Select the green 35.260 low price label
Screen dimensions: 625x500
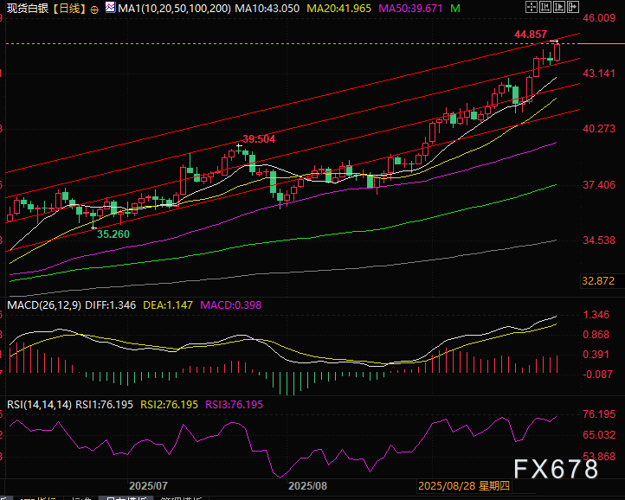coord(113,234)
